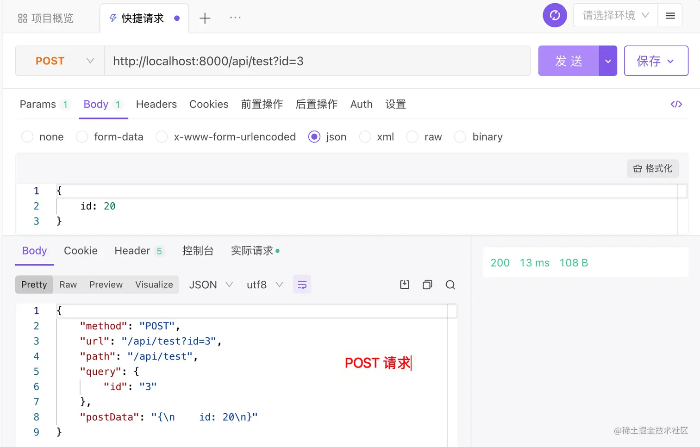Viewport: 700px width, 447px height.
Task: Click the ... icon next to the tabs
Action: pos(235,18)
